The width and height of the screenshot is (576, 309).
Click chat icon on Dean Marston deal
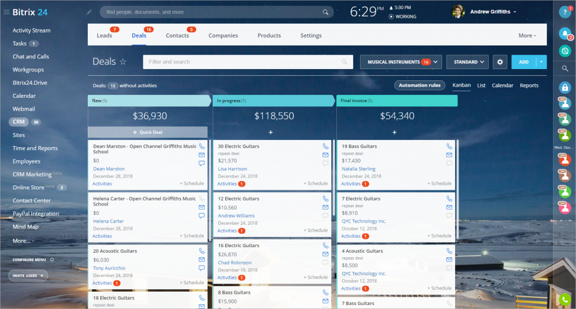(202, 163)
